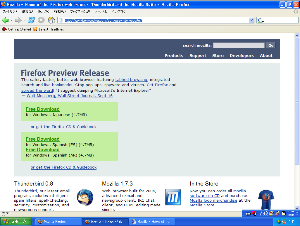The image size is (300, 226).
Task: Open the Store navigation link
Action: pyautogui.click(x=218, y=55)
